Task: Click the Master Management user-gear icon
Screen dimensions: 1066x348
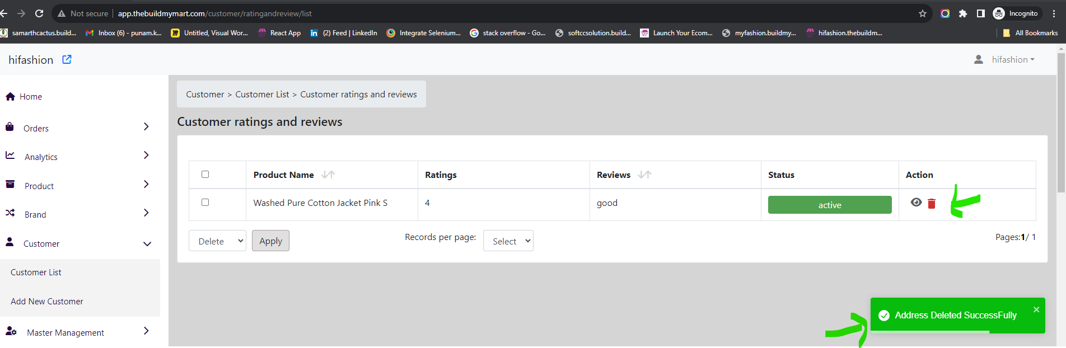Action: pyautogui.click(x=11, y=331)
